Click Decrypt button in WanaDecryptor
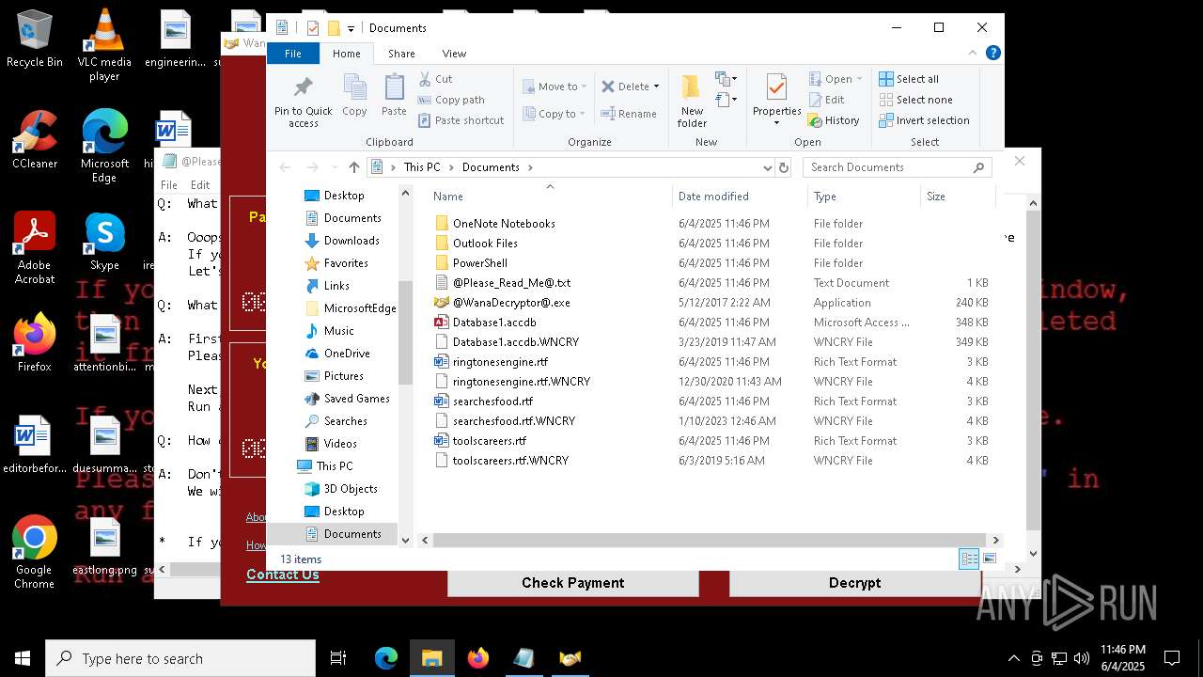 [855, 583]
